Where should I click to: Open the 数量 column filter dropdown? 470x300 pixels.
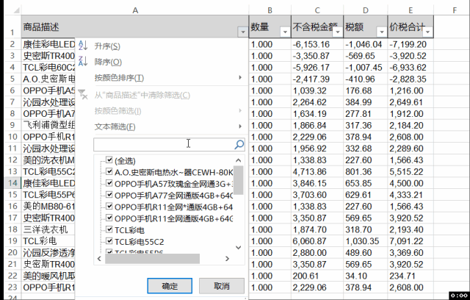pos(285,32)
